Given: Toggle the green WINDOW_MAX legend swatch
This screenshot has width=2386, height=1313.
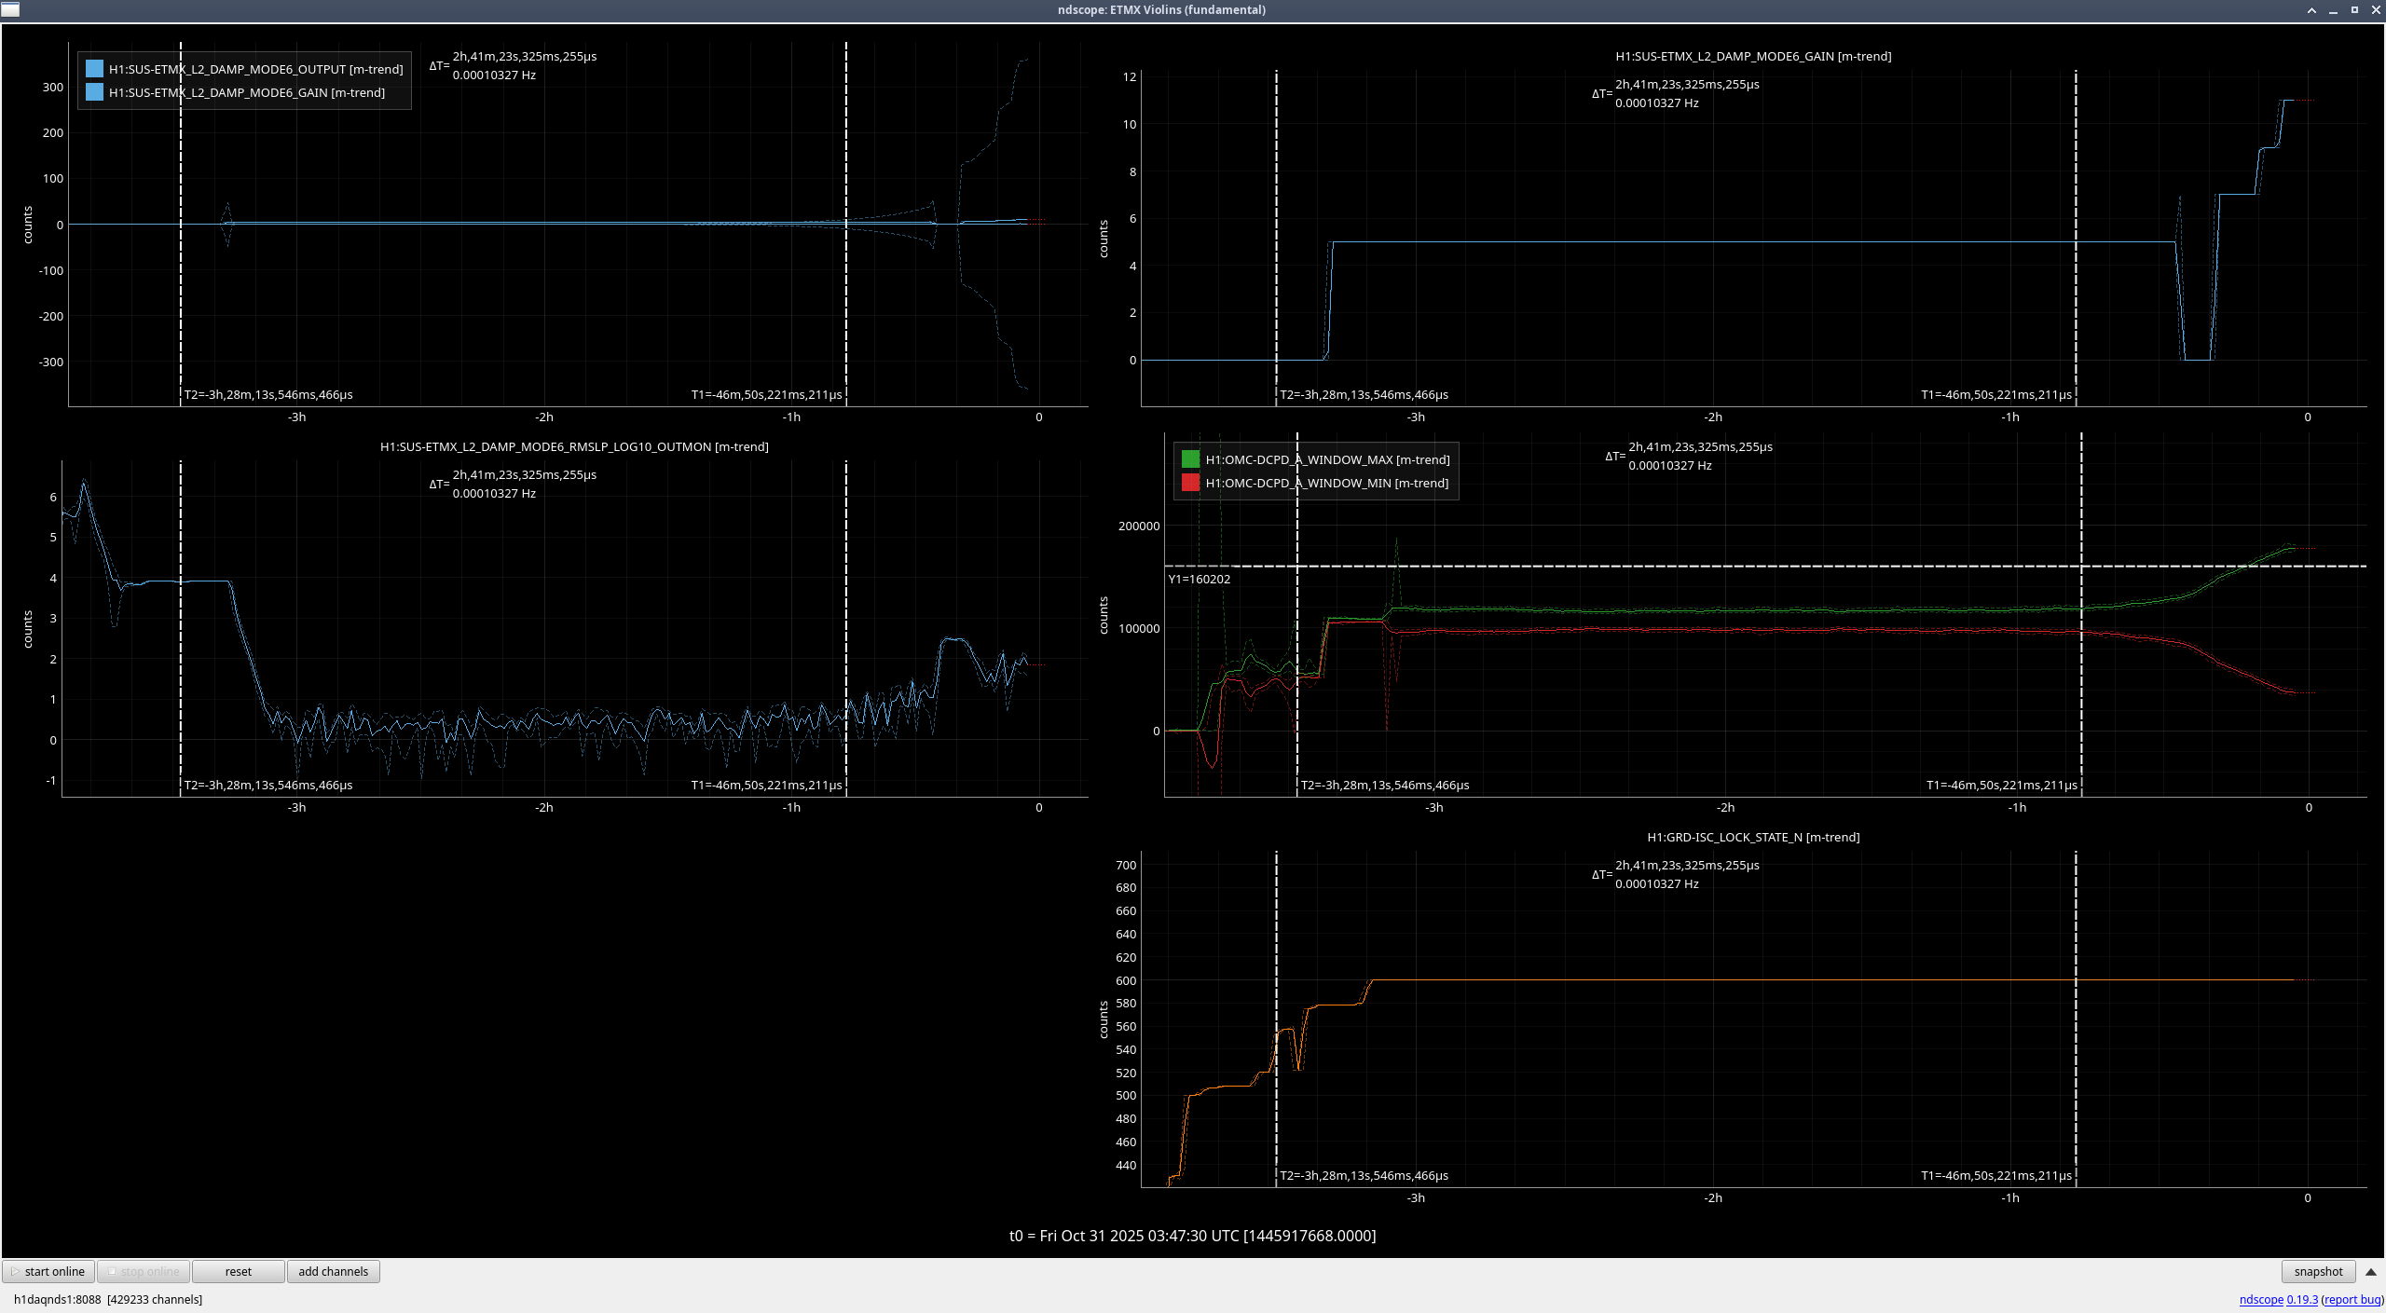Looking at the screenshot, I should [1190, 459].
